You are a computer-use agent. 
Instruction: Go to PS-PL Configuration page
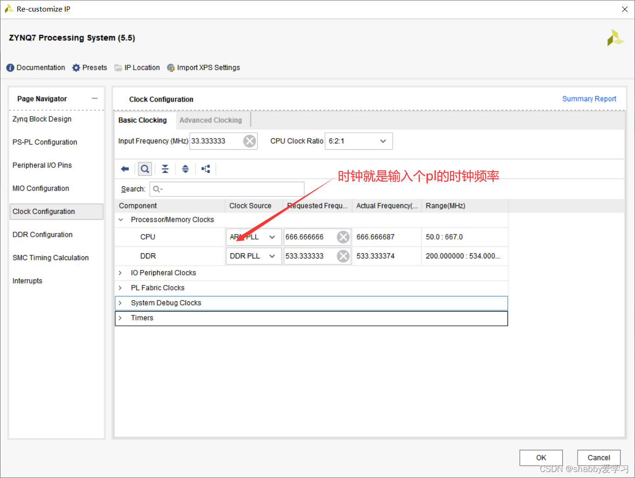45,142
